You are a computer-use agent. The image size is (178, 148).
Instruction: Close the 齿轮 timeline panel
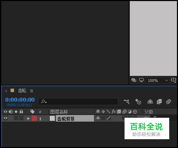(6, 91)
